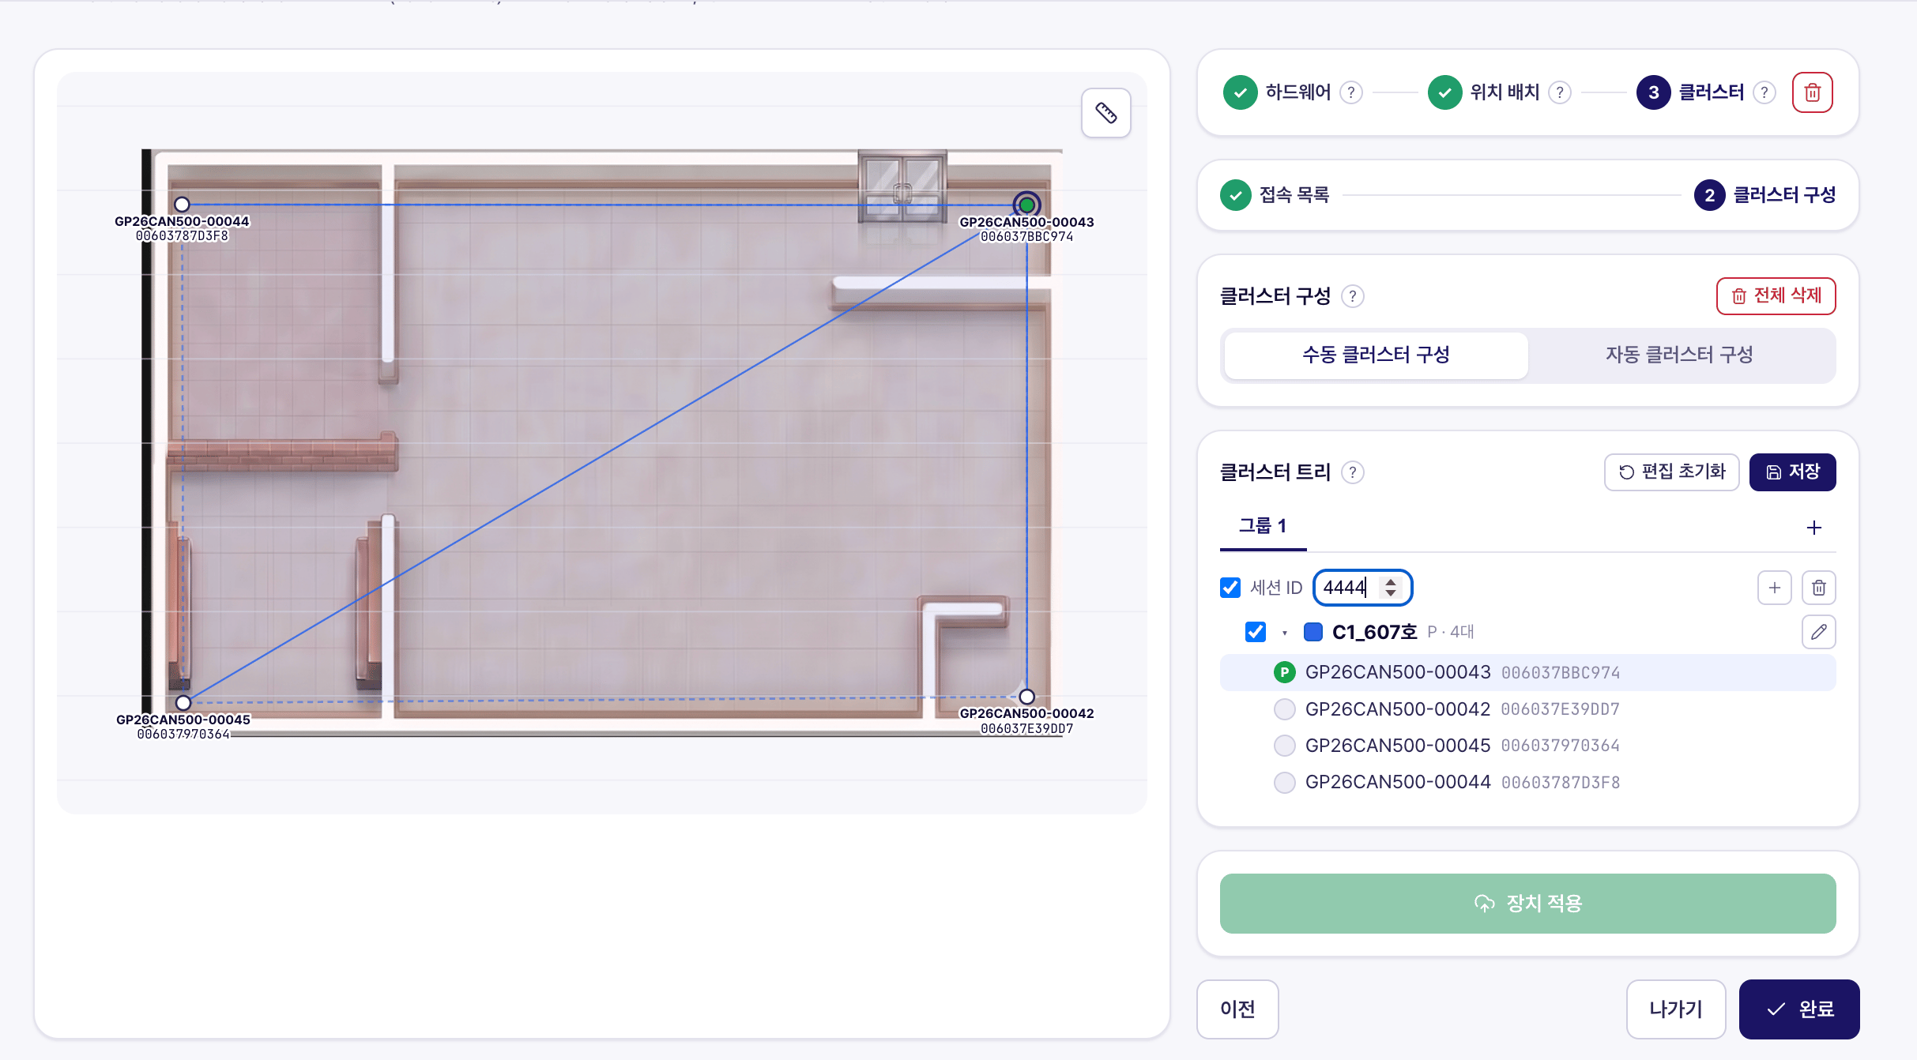Screen dimensions: 1917x1060
Task: Select radio for GP26CAN500-00044 as primary
Action: 1285,782
